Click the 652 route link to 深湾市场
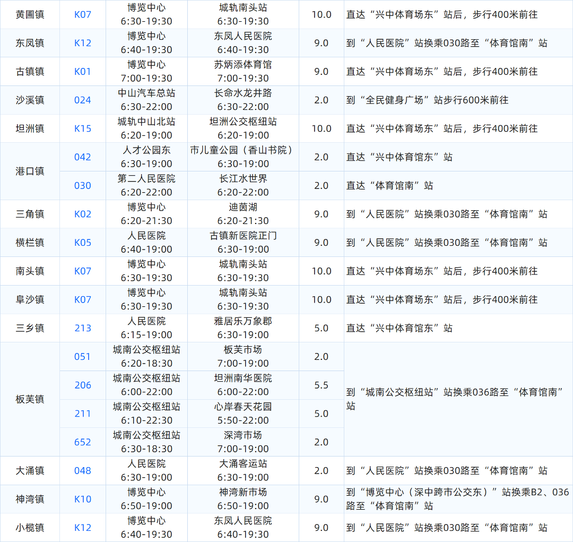 (x=83, y=442)
